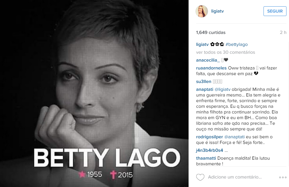The height and width of the screenshot is (187, 289).
Task: Open the Betty Lago tribute photo
Action: (94, 94)
